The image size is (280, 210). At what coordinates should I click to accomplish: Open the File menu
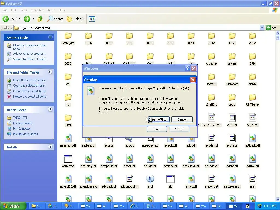tap(5, 10)
